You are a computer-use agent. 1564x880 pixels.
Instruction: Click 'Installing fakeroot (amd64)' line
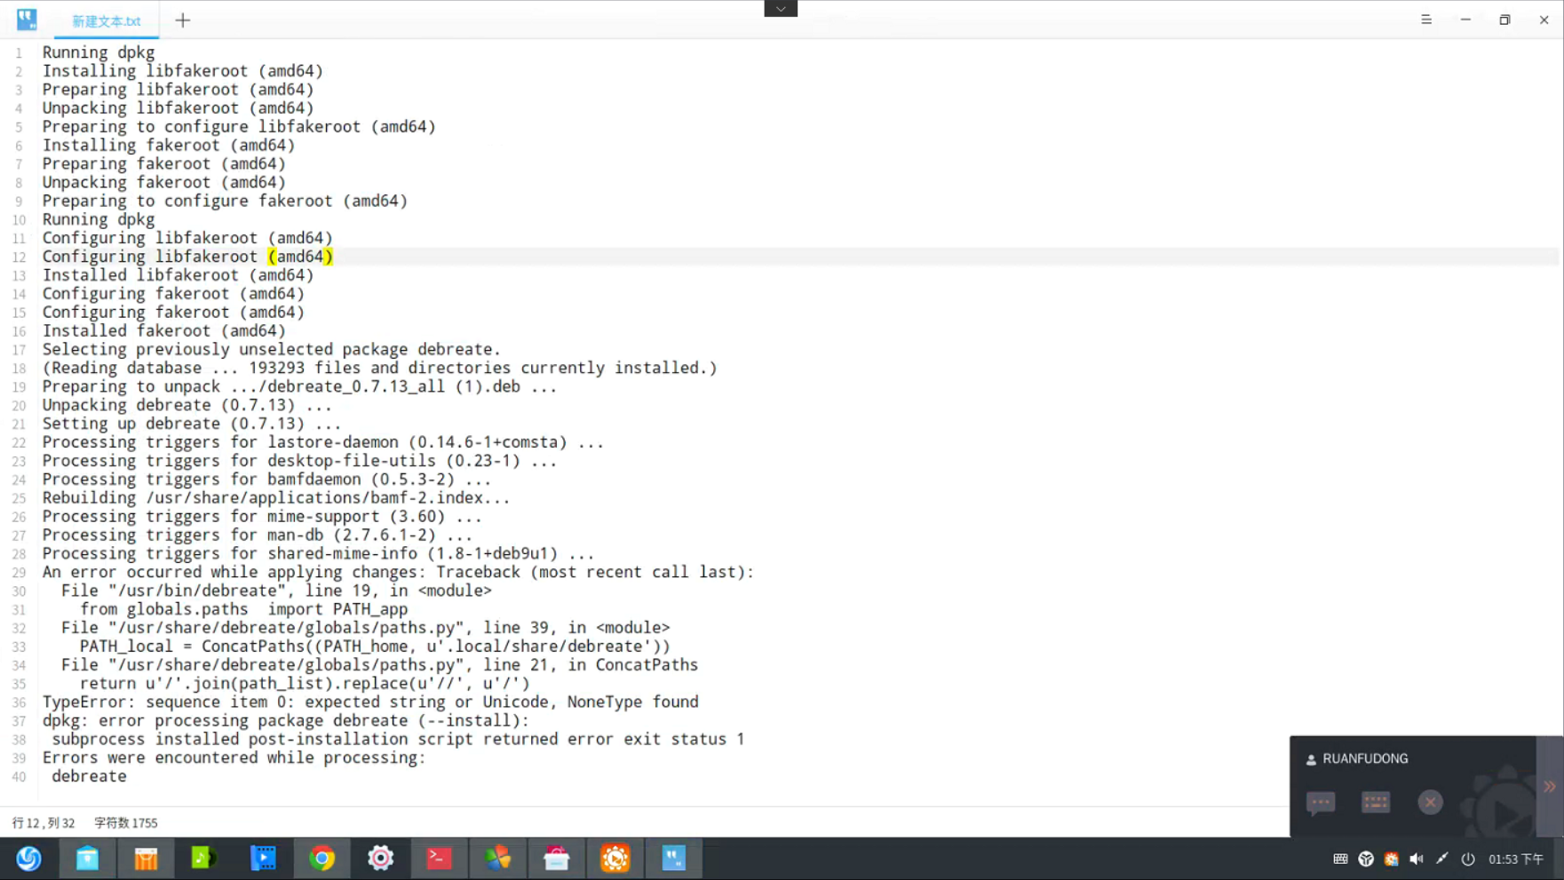tap(169, 146)
